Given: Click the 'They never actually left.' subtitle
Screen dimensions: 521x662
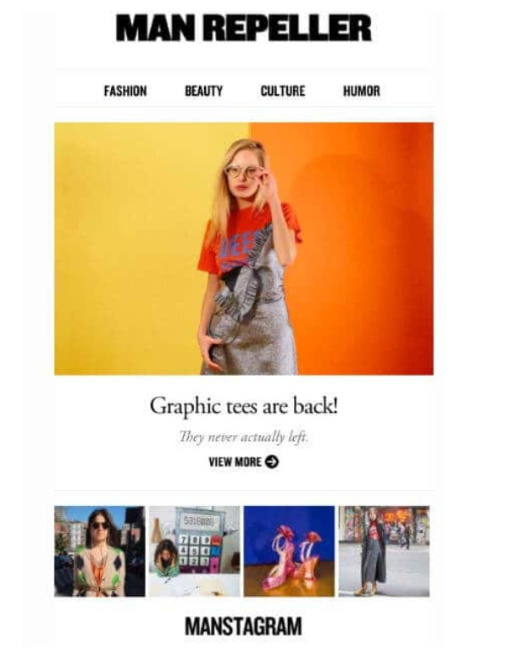Looking at the screenshot, I should (x=244, y=437).
